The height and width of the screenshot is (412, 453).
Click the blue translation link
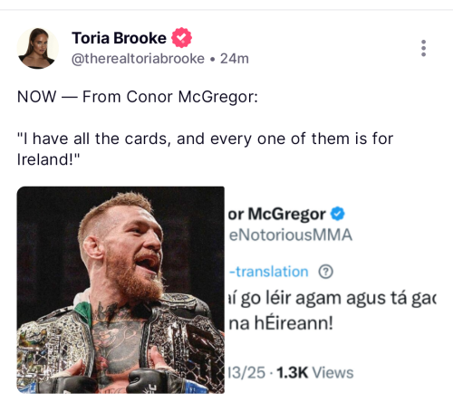269,272
